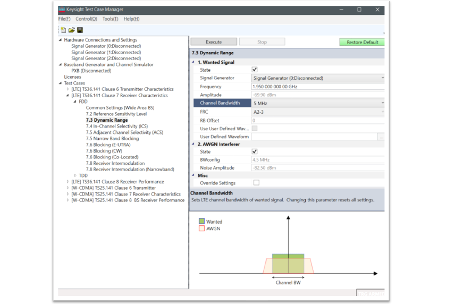Select 7.6 Blocking (E-UTRA)
Viewport: 455px width, 304px height.
[x=108, y=145]
